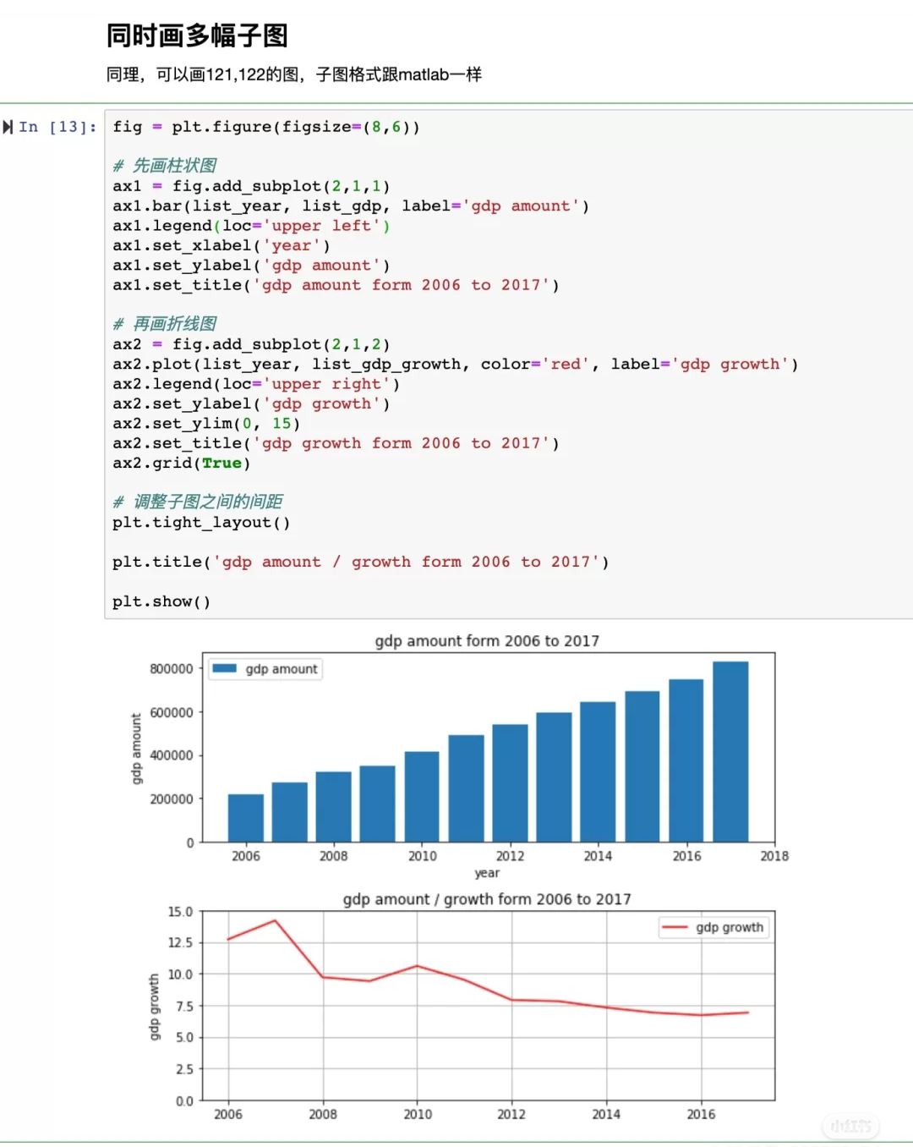Click the rotated 'gdp amount' y-axis label

click(136, 749)
